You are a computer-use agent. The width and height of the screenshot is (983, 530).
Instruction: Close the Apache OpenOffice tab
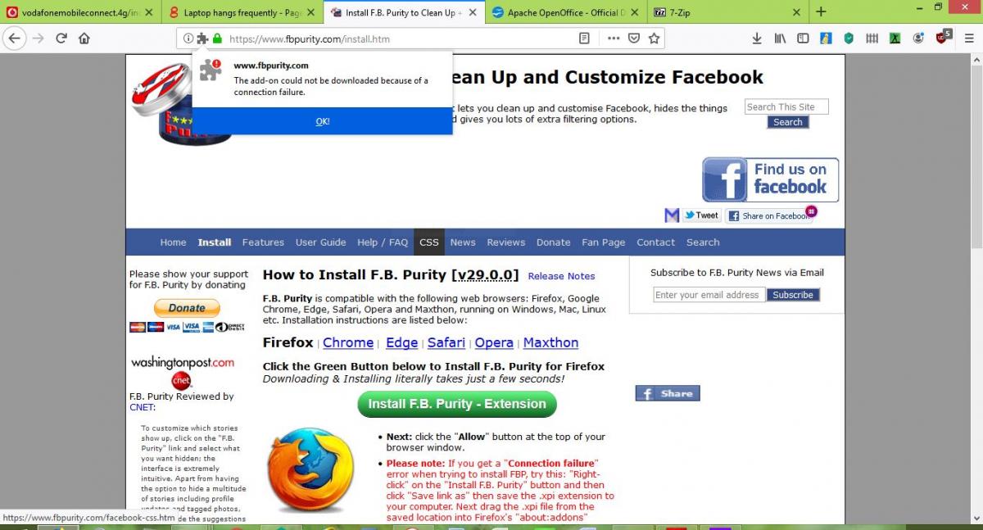[634, 12]
